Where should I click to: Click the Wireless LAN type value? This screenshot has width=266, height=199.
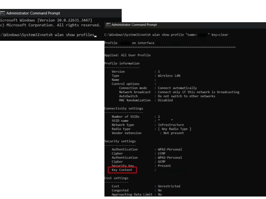[170, 76]
